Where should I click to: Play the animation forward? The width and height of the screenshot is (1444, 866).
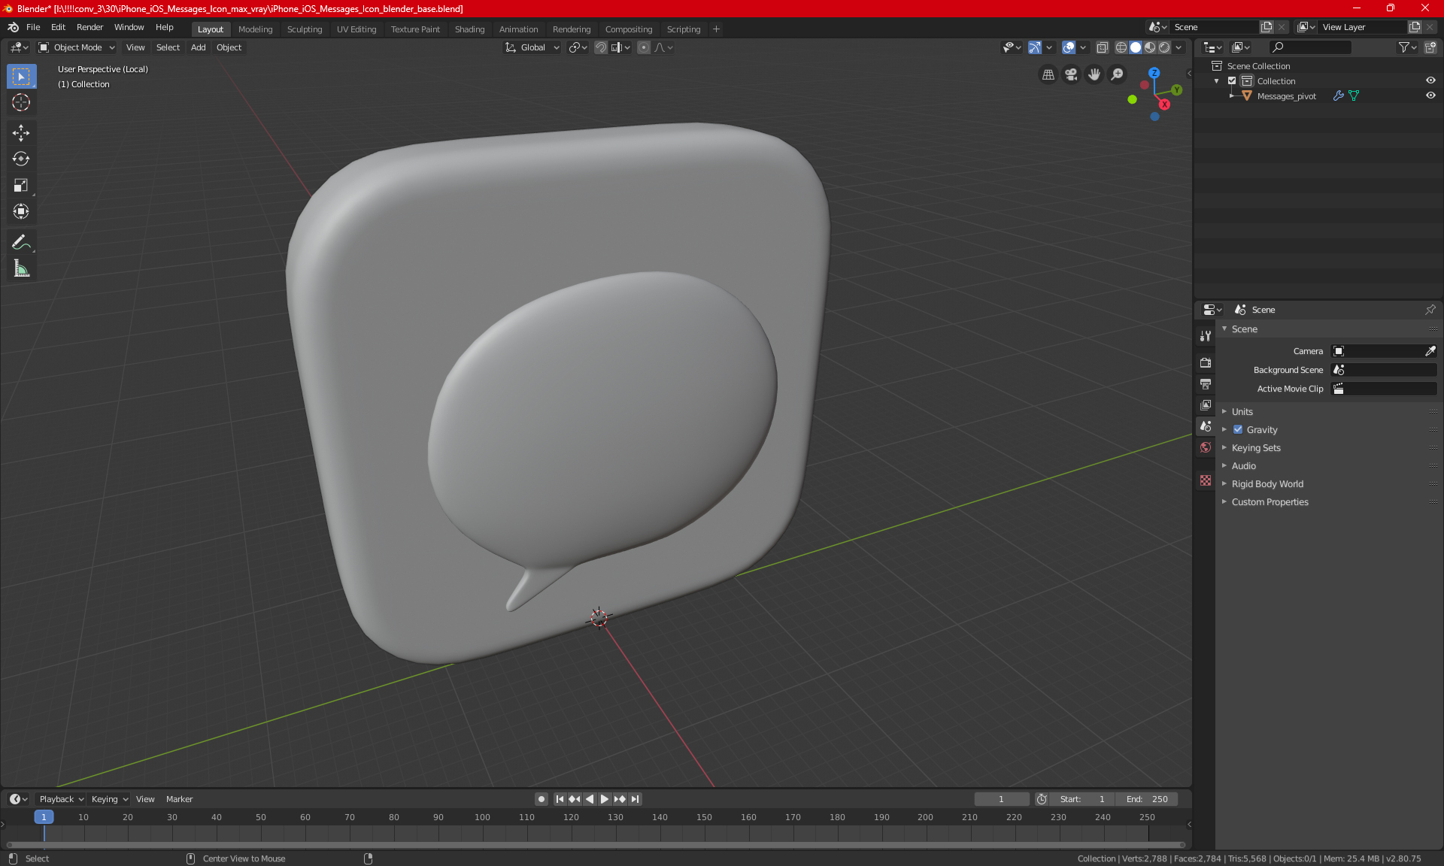click(605, 799)
